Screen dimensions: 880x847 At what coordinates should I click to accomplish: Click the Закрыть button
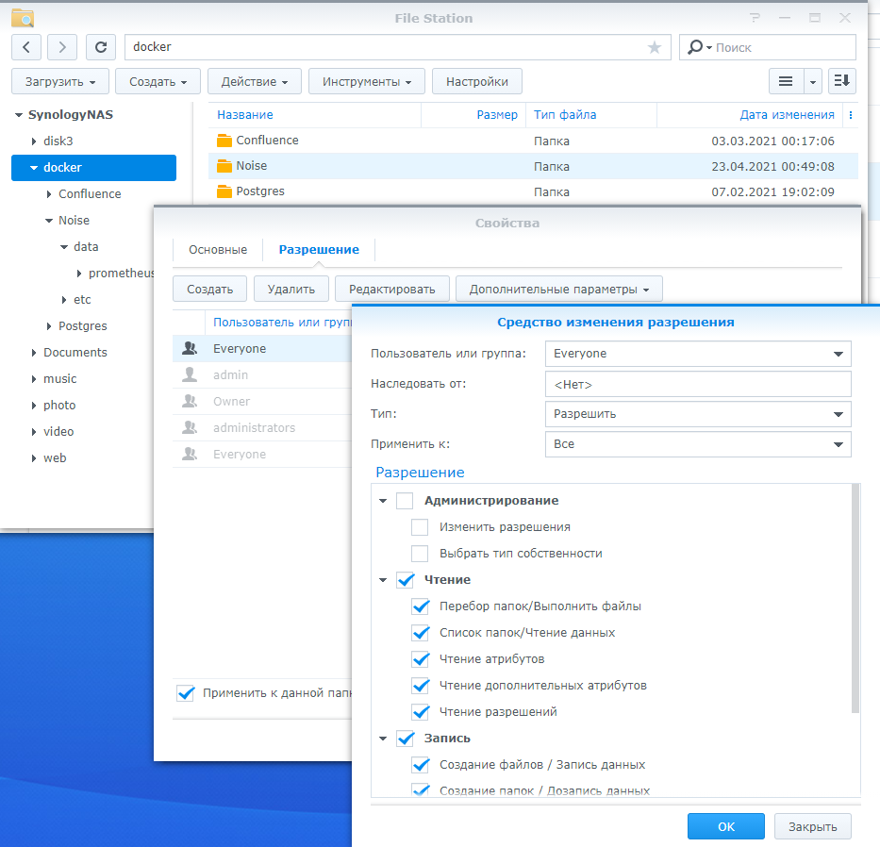(812, 826)
